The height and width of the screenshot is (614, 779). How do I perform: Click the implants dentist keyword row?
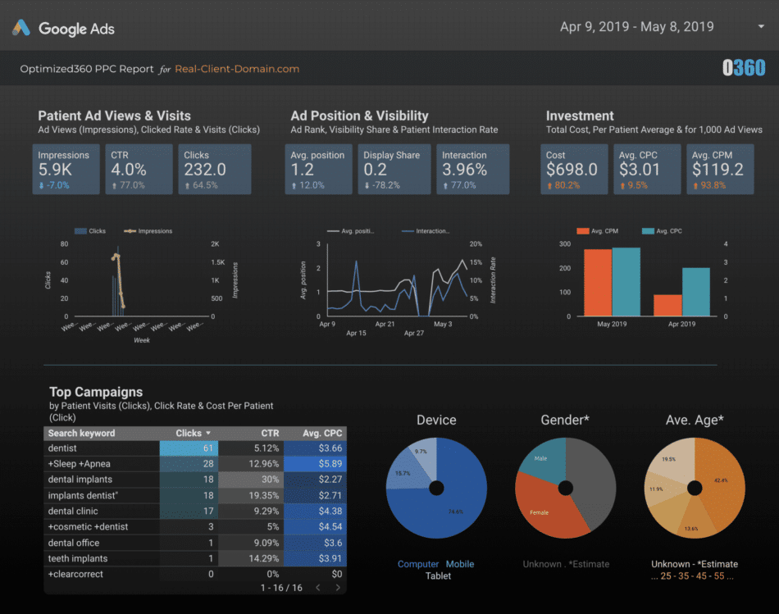pyautogui.click(x=195, y=495)
